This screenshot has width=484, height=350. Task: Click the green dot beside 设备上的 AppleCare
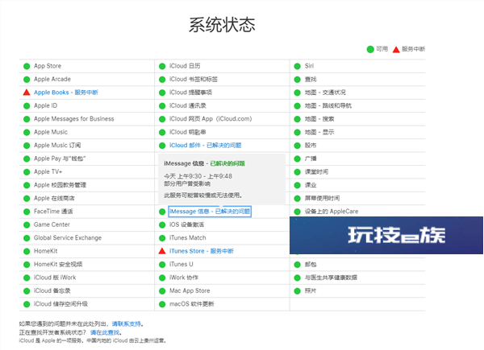[x=297, y=212]
